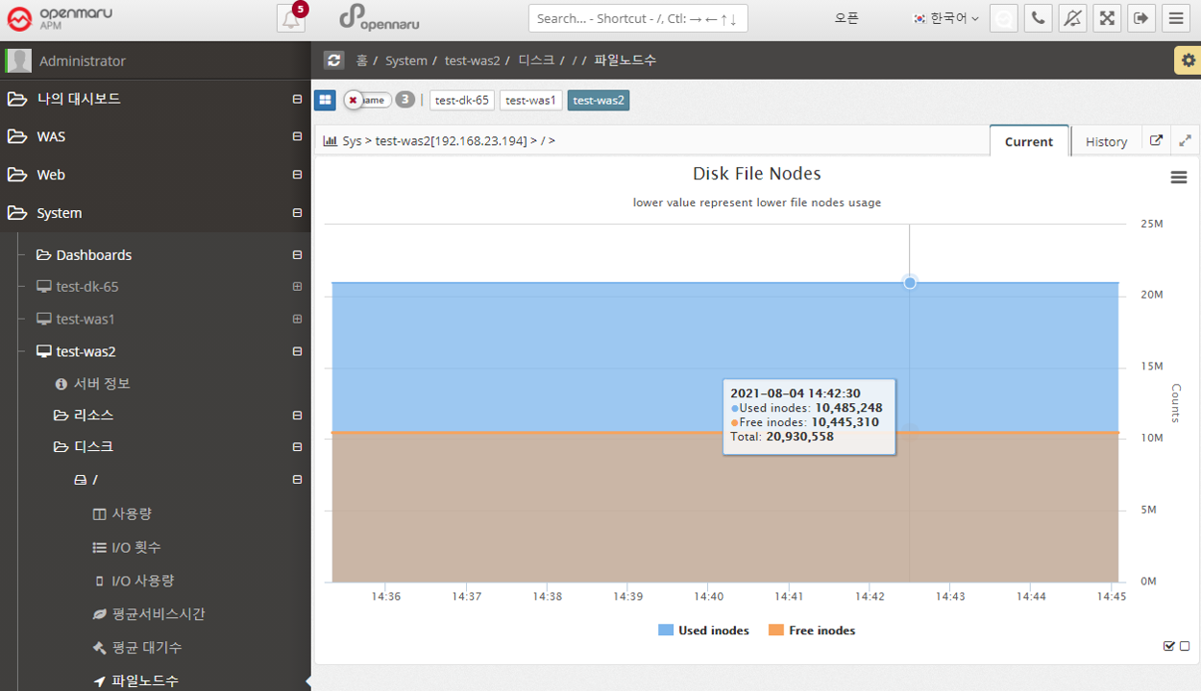This screenshot has width=1201, height=691.
Task: Collapse the WAS folder in sidebar
Action: (x=297, y=137)
